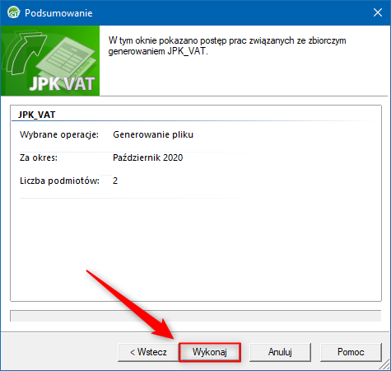This screenshot has width=391, height=371.
Task: Close the Podsumowanie window
Action: (378, 12)
